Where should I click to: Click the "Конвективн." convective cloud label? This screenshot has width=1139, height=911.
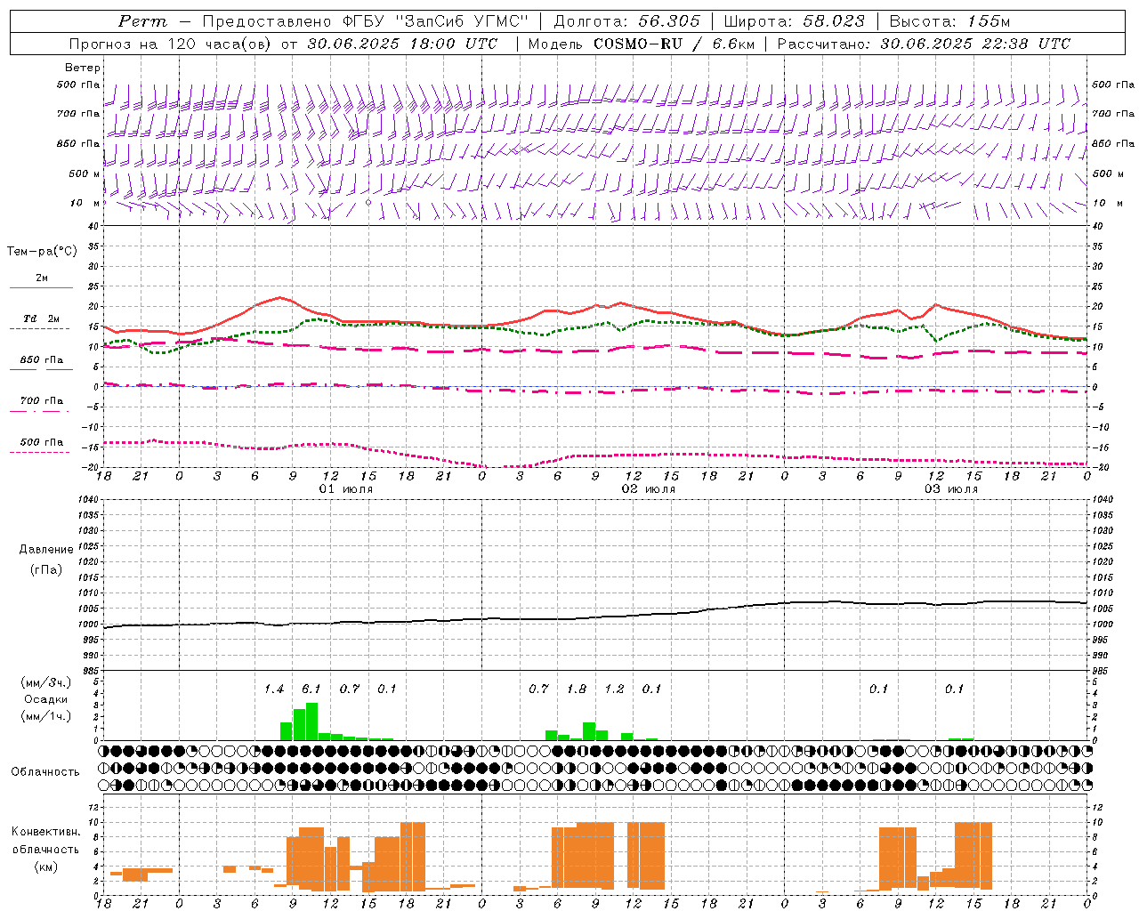click(x=45, y=832)
